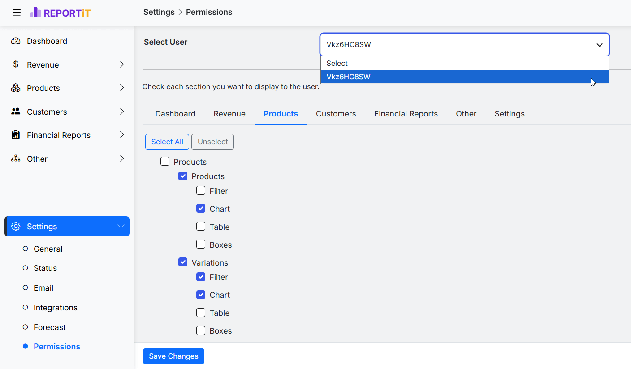The image size is (631, 369).
Task: Click the Select User dropdown arrow
Action: pos(599,45)
